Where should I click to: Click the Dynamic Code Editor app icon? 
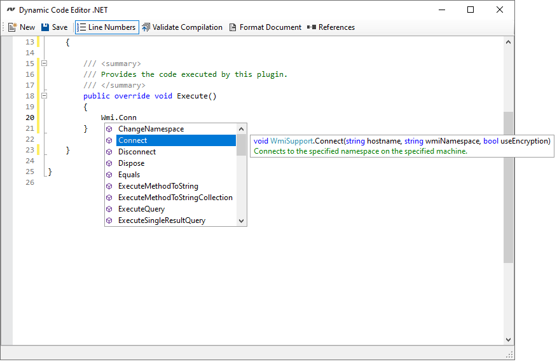click(11, 10)
